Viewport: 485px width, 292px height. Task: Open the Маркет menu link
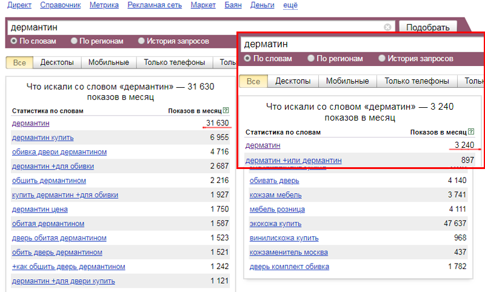click(x=203, y=5)
